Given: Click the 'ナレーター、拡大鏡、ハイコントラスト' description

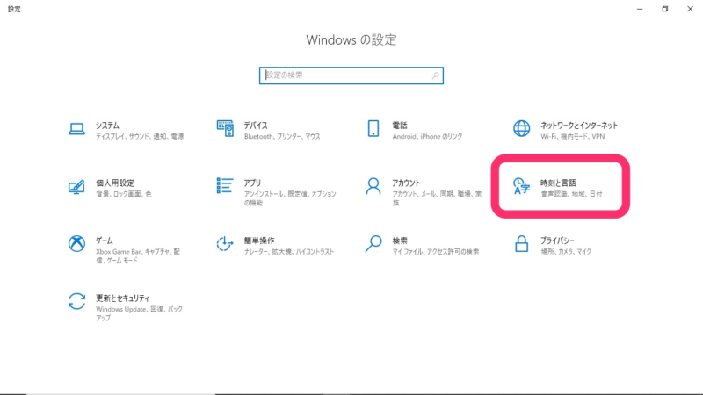Looking at the screenshot, I should point(289,252).
